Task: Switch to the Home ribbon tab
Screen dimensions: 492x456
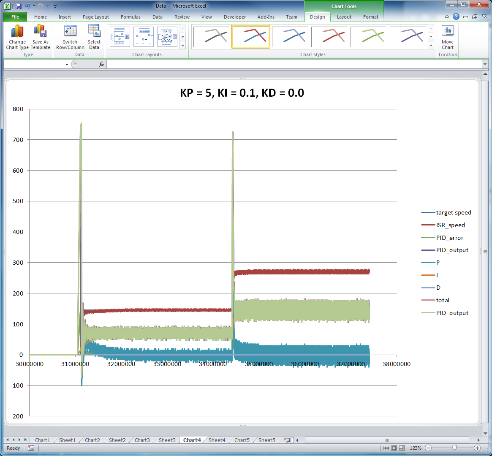Action: click(41, 17)
